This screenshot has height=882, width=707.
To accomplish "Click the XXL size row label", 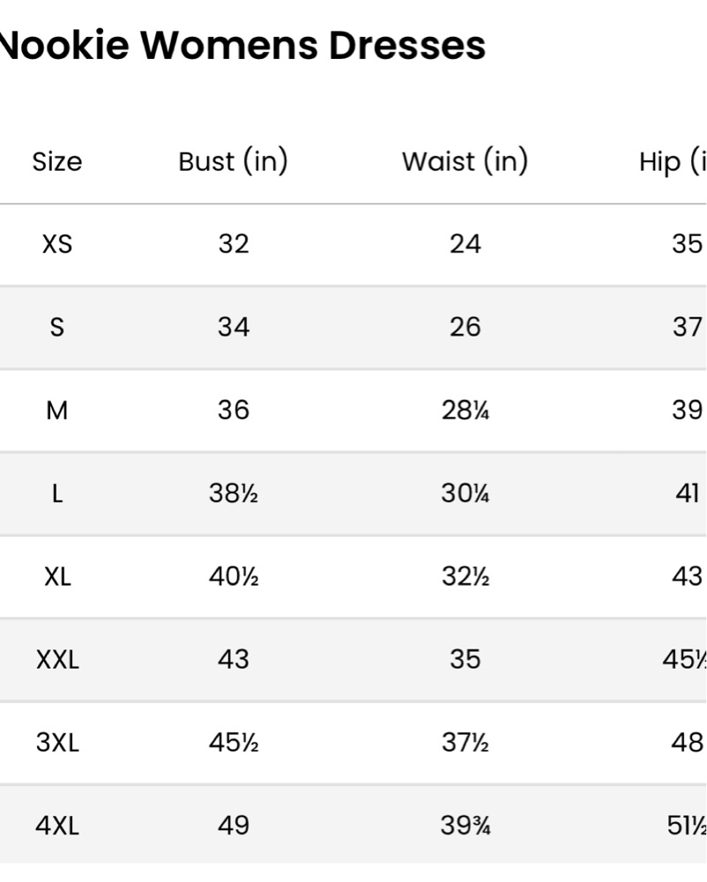I will click(57, 659).
